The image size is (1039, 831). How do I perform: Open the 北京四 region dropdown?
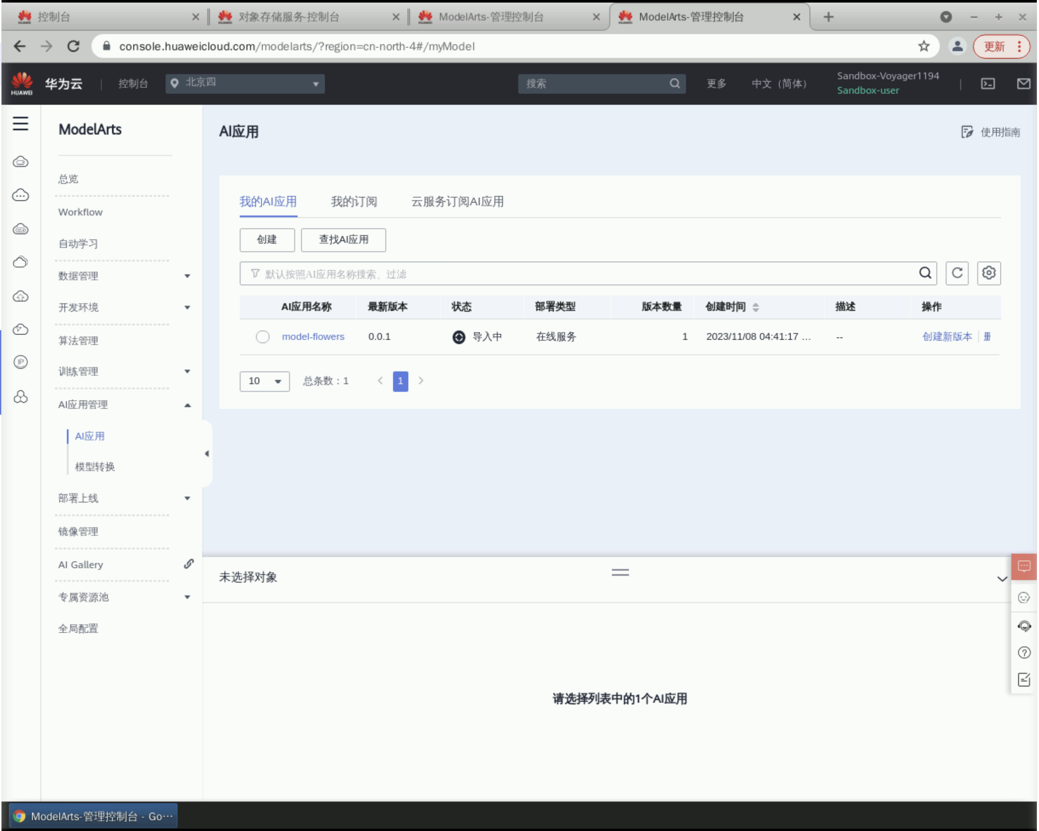pos(245,84)
